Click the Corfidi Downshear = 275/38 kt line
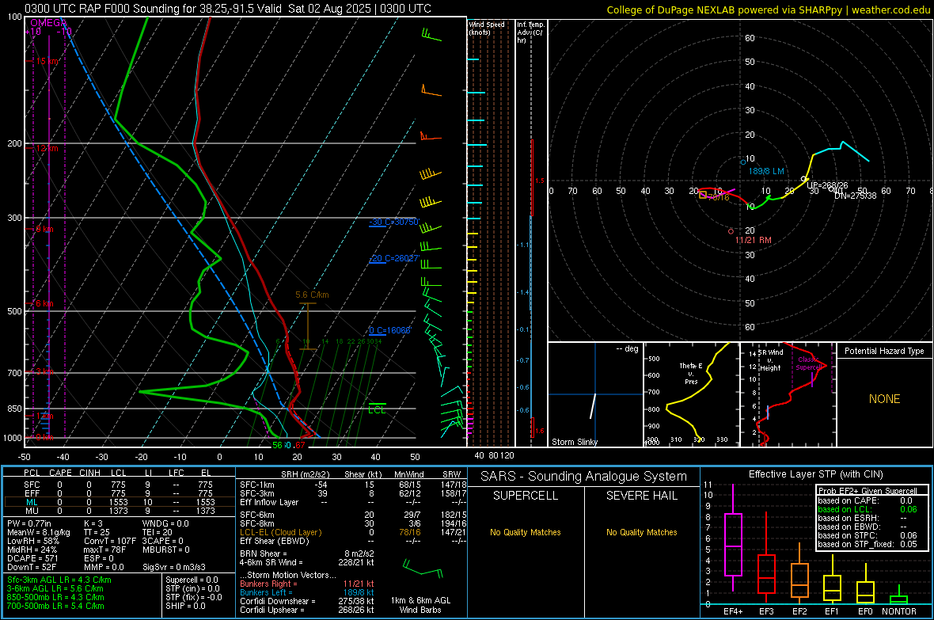 click(307, 601)
